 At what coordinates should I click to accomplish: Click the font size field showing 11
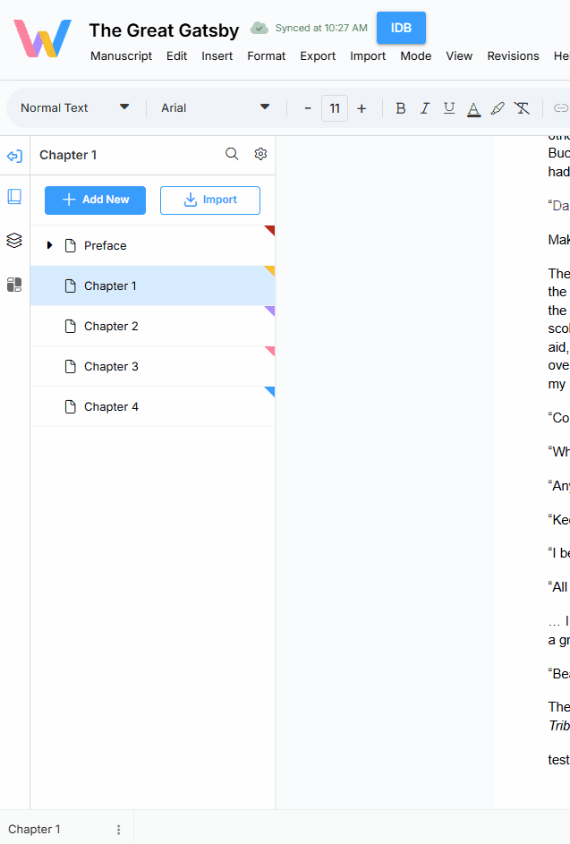click(x=334, y=108)
